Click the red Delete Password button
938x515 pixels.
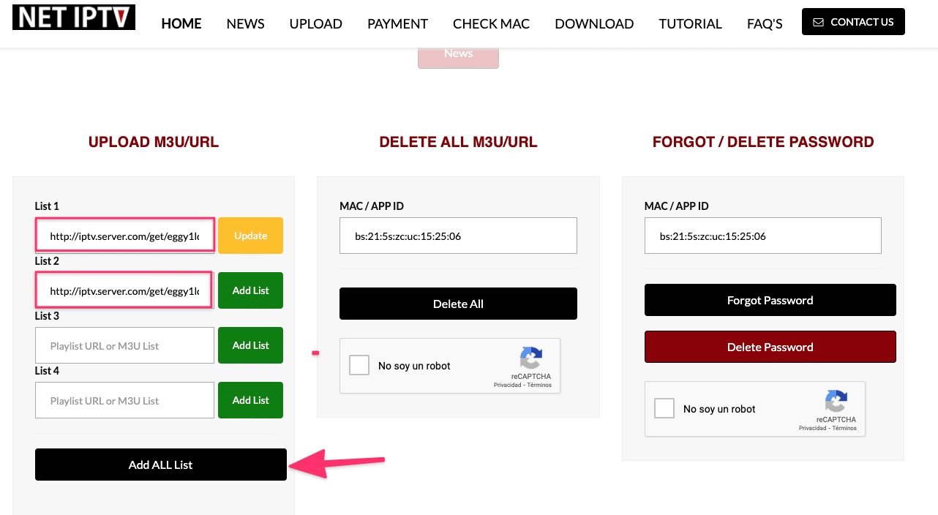click(770, 347)
